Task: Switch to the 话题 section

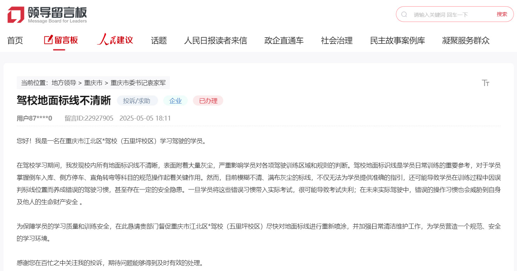Action: click(x=159, y=40)
